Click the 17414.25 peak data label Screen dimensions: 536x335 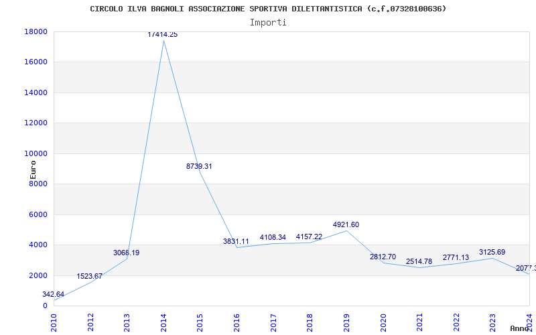162,35
